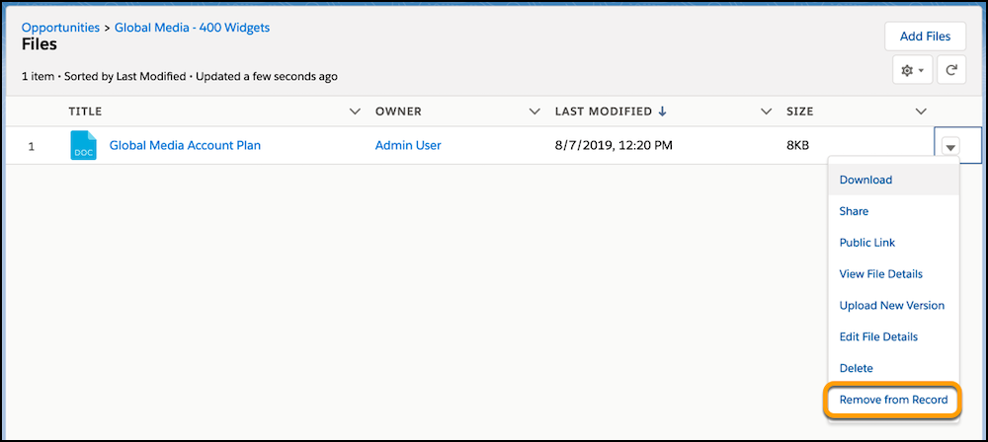Viewport: 988px width, 442px height.
Task: Expand the Owner column menu chevron
Action: (535, 111)
